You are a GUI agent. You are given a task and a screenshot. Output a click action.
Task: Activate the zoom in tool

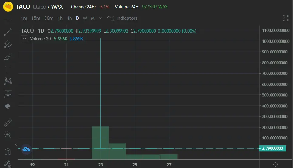pos(8,135)
